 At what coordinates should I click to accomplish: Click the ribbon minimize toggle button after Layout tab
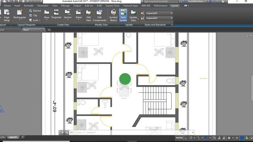[x=186, y=6]
